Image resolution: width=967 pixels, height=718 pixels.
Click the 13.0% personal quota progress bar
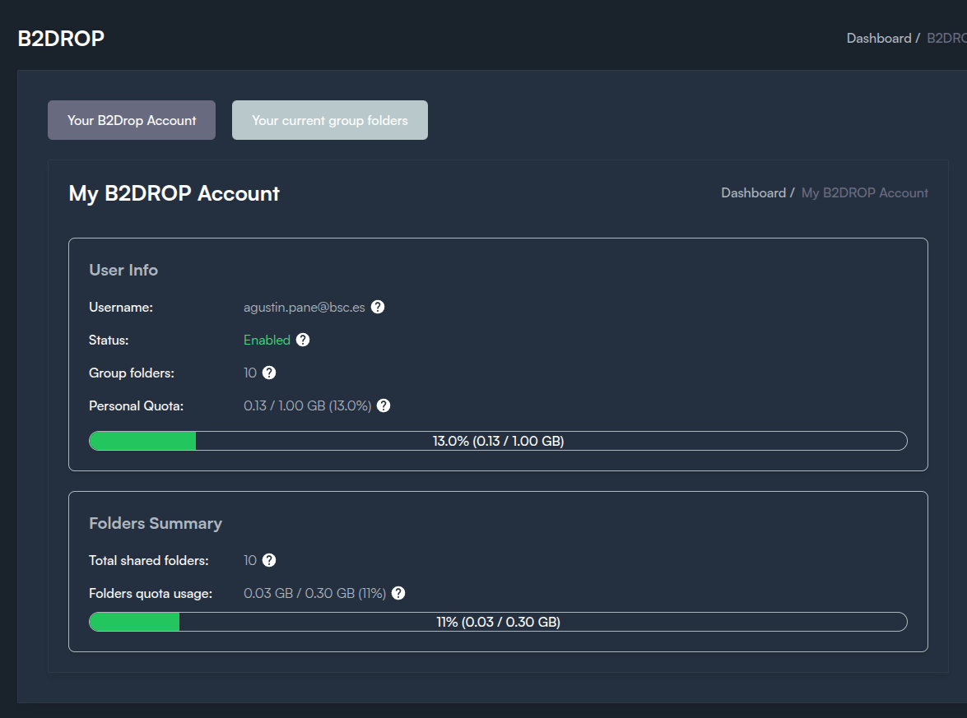(498, 441)
